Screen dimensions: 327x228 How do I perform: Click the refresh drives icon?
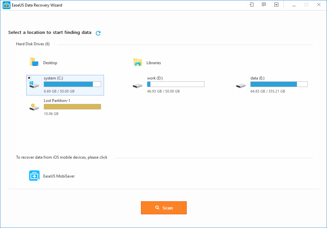98,33
